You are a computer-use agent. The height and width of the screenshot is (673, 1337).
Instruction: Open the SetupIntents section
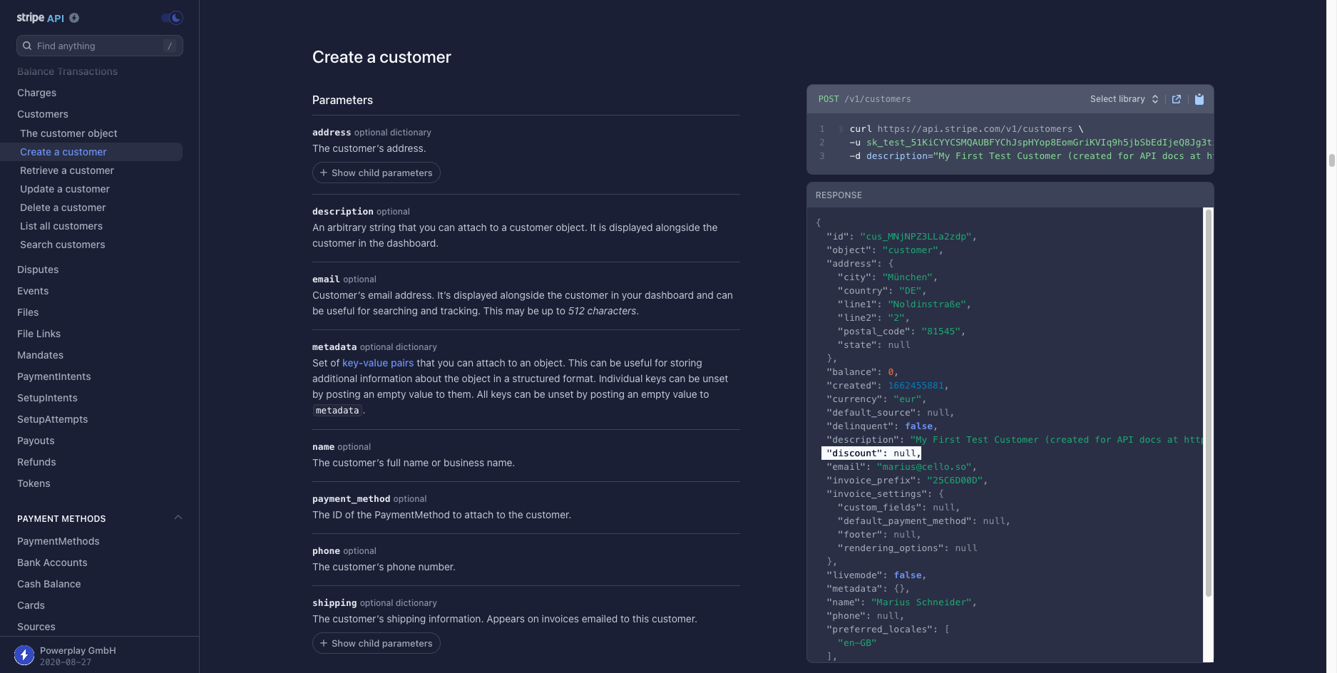click(x=47, y=398)
